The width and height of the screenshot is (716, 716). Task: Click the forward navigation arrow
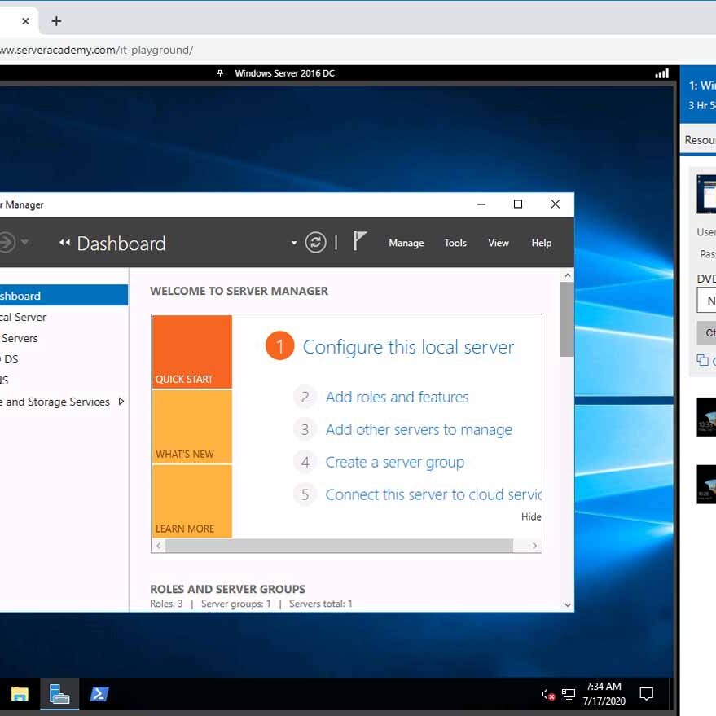(x=7, y=242)
